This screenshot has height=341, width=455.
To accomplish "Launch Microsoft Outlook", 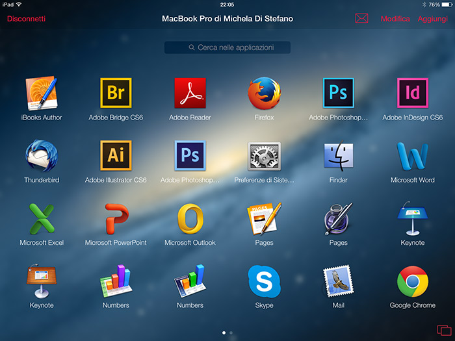I will 190,219.
